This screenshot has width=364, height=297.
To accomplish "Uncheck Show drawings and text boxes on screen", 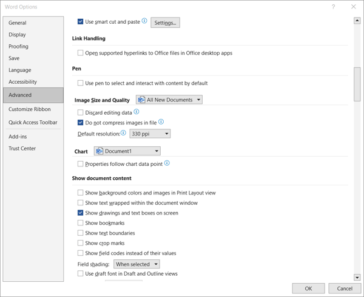I will [80, 213].
